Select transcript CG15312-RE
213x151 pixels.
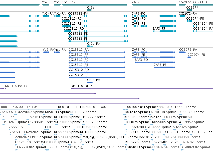71,24
